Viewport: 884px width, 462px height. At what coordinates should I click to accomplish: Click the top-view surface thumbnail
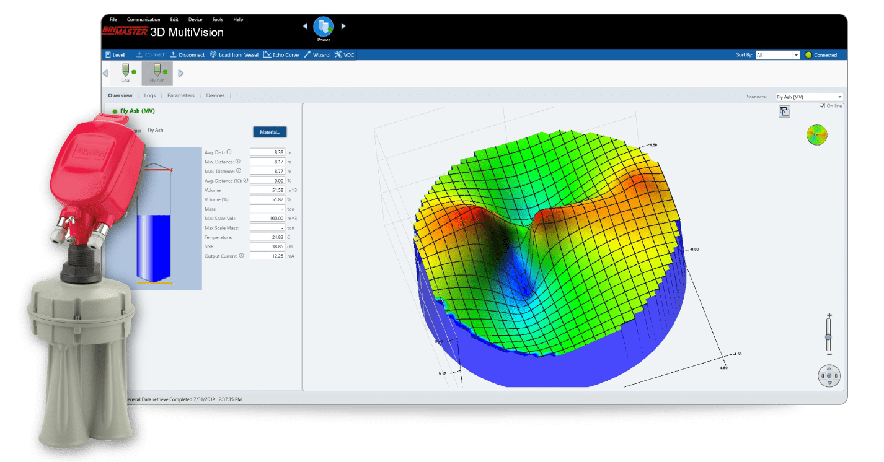(x=816, y=135)
